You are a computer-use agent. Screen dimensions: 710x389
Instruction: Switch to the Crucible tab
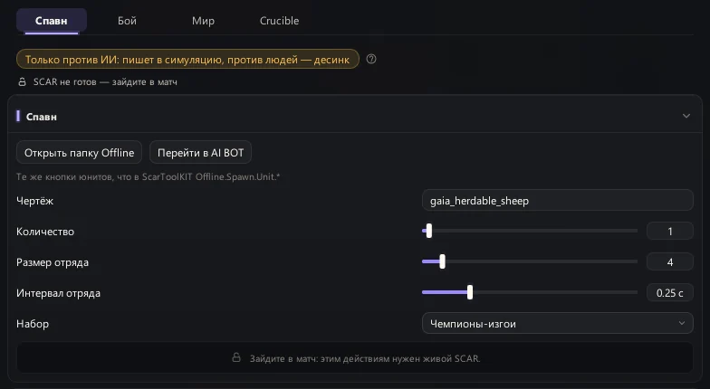click(279, 21)
